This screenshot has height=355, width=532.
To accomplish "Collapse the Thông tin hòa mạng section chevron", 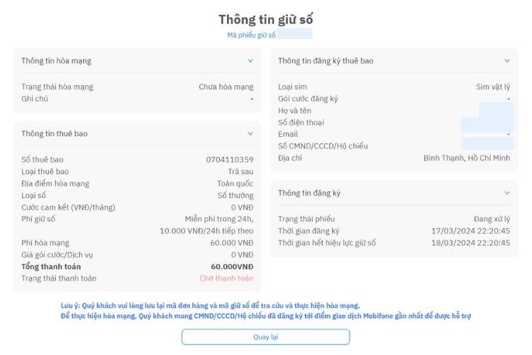I will [250, 61].
